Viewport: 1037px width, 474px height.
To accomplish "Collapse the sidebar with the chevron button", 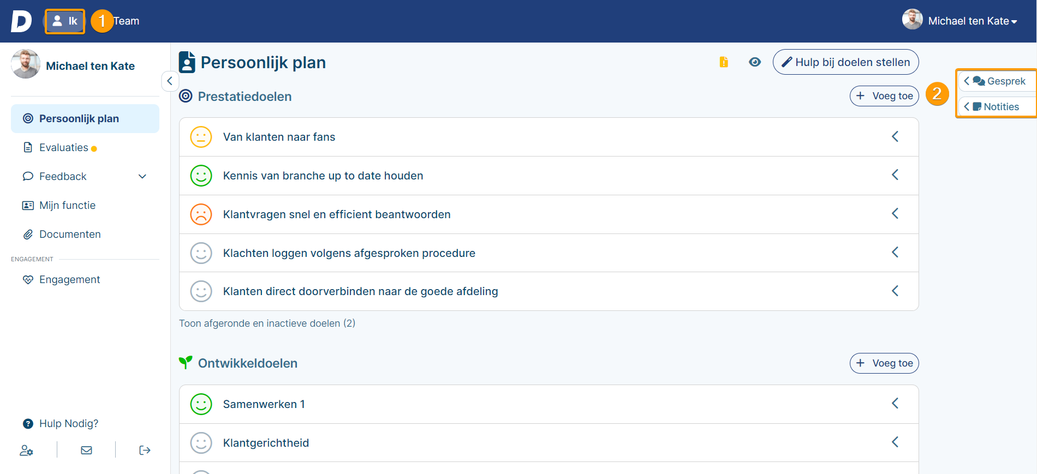I will (x=170, y=81).
